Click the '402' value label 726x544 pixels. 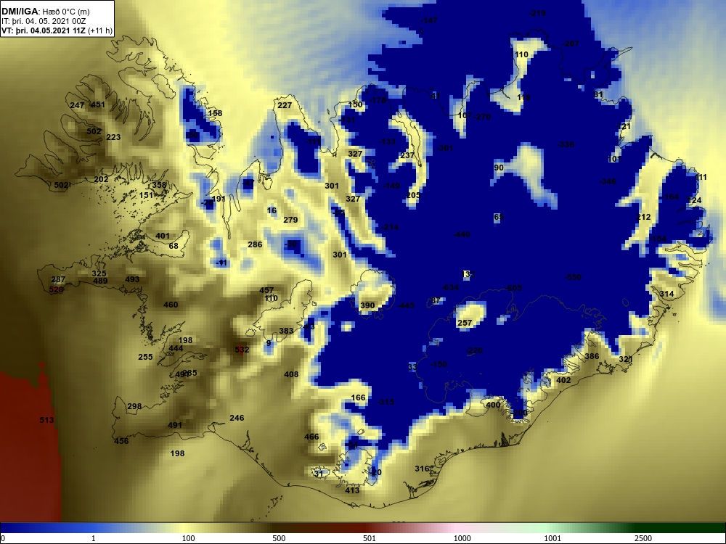coord(563,380)
